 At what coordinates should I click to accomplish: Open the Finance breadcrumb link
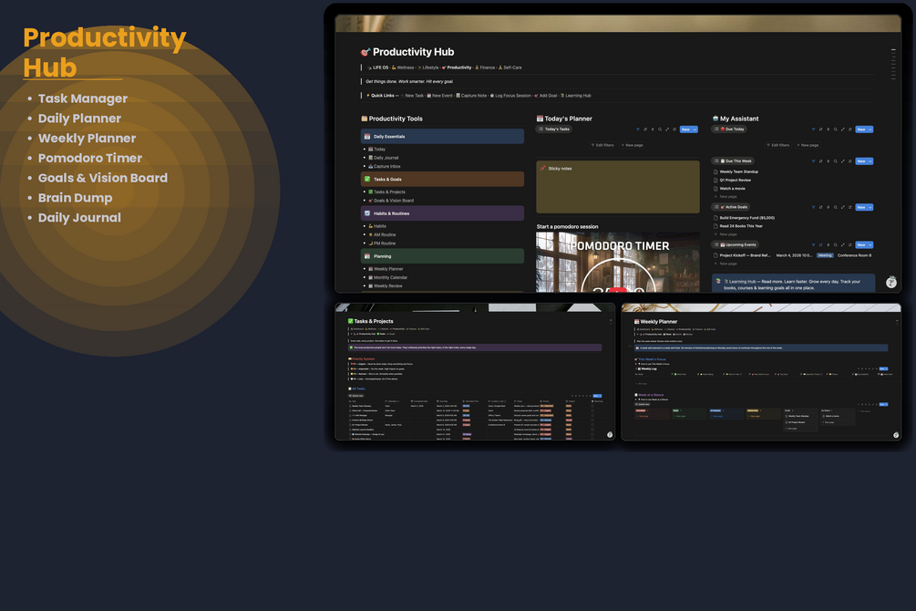[x=486, y=67]
